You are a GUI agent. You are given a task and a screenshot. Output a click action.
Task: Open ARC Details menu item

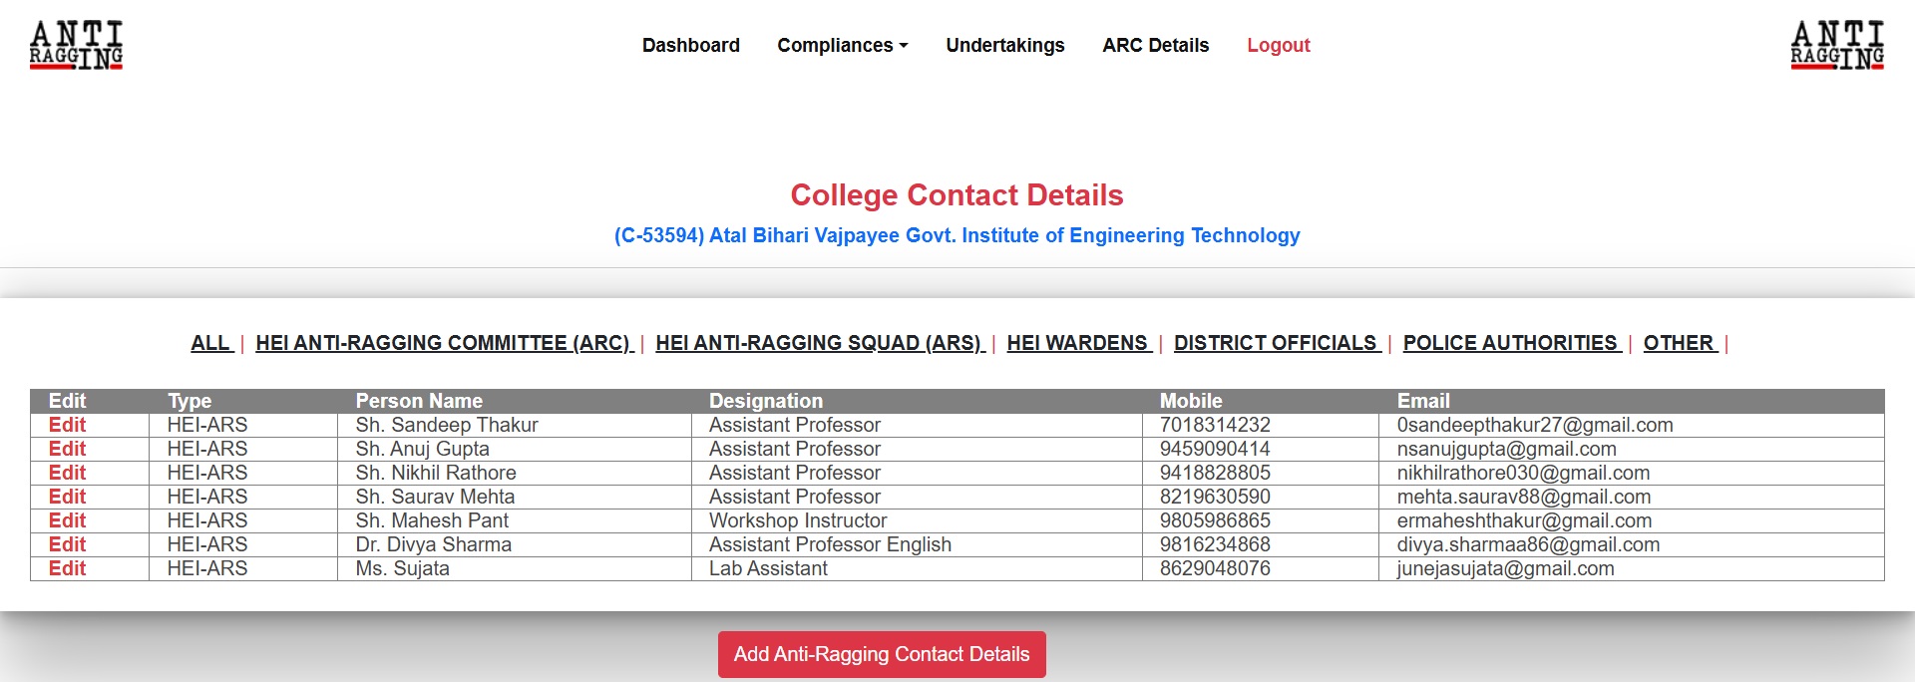tap(1155, 46)
